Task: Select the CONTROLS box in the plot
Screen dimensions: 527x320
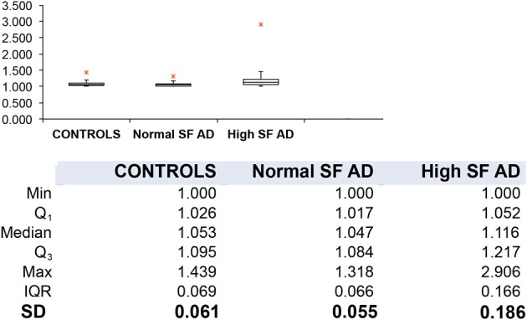Action: pos(87,84)
